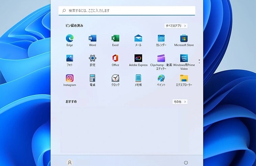Click the power button icon
The image size is (256, 166).
pyautogui.click(x=186, y=162)
